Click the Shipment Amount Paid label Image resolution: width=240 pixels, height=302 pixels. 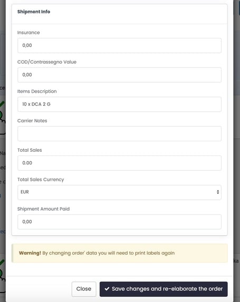[44, 209]
